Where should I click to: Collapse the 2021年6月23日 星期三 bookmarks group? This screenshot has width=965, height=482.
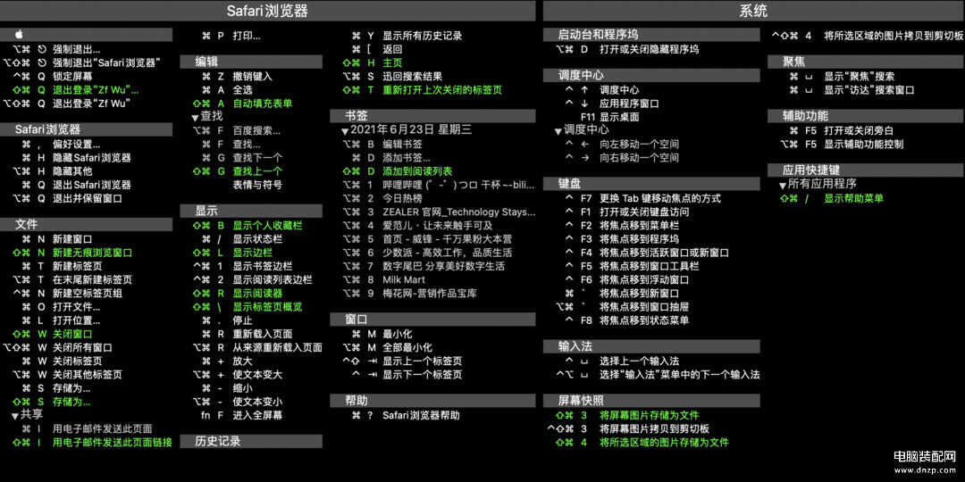tap(345, 131)
